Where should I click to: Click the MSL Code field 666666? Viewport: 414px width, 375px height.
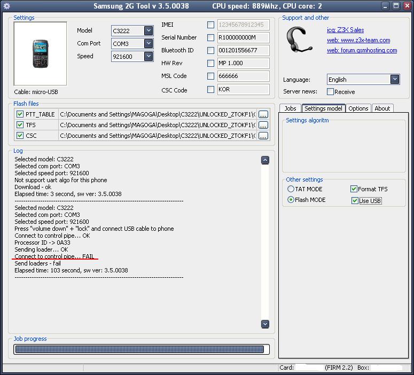pos(243,76)
